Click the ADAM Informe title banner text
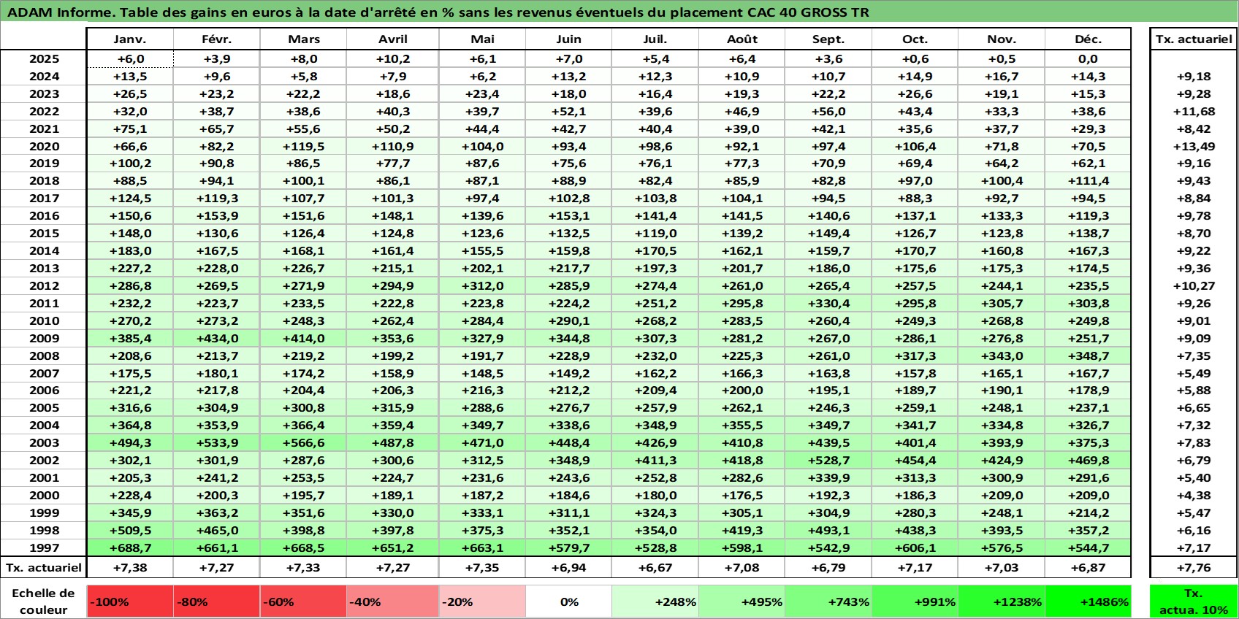Screen dimensions: 1239x619 tap(438, 12)
